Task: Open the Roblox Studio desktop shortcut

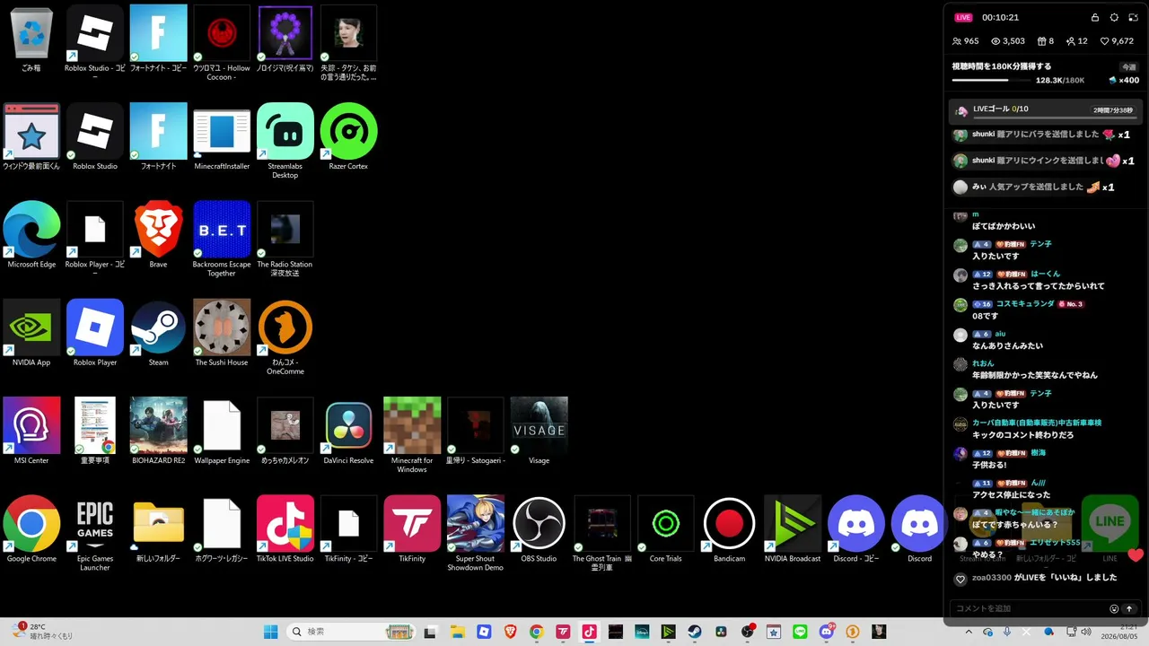Action: [x=95, y=137]
